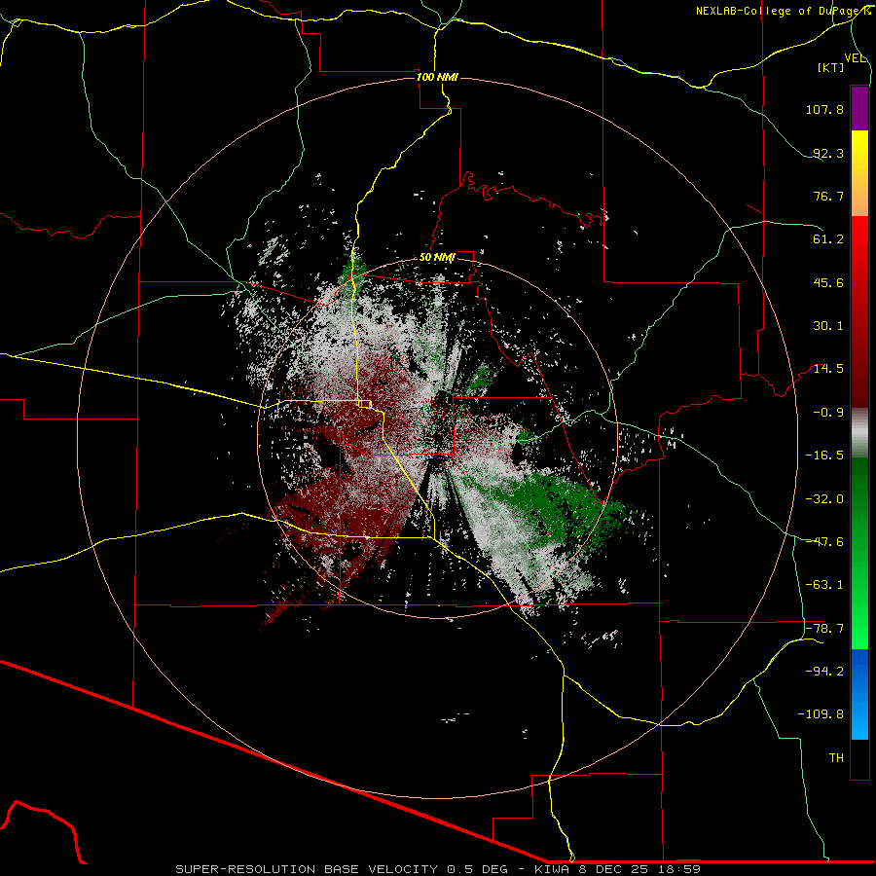Click the 50 NMI range ring label
The image size is (876, 876).
[x=437, y=258]
